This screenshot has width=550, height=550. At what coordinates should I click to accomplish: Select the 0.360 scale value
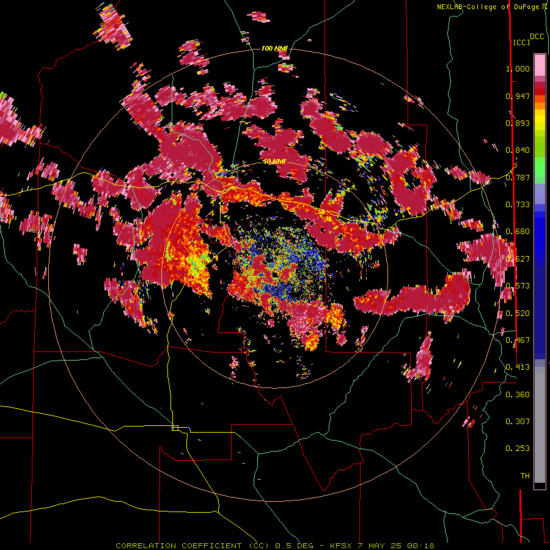point(518,395)
